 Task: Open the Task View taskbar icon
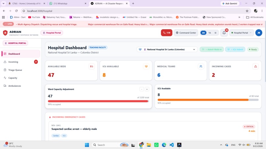(x=133, y=145)
